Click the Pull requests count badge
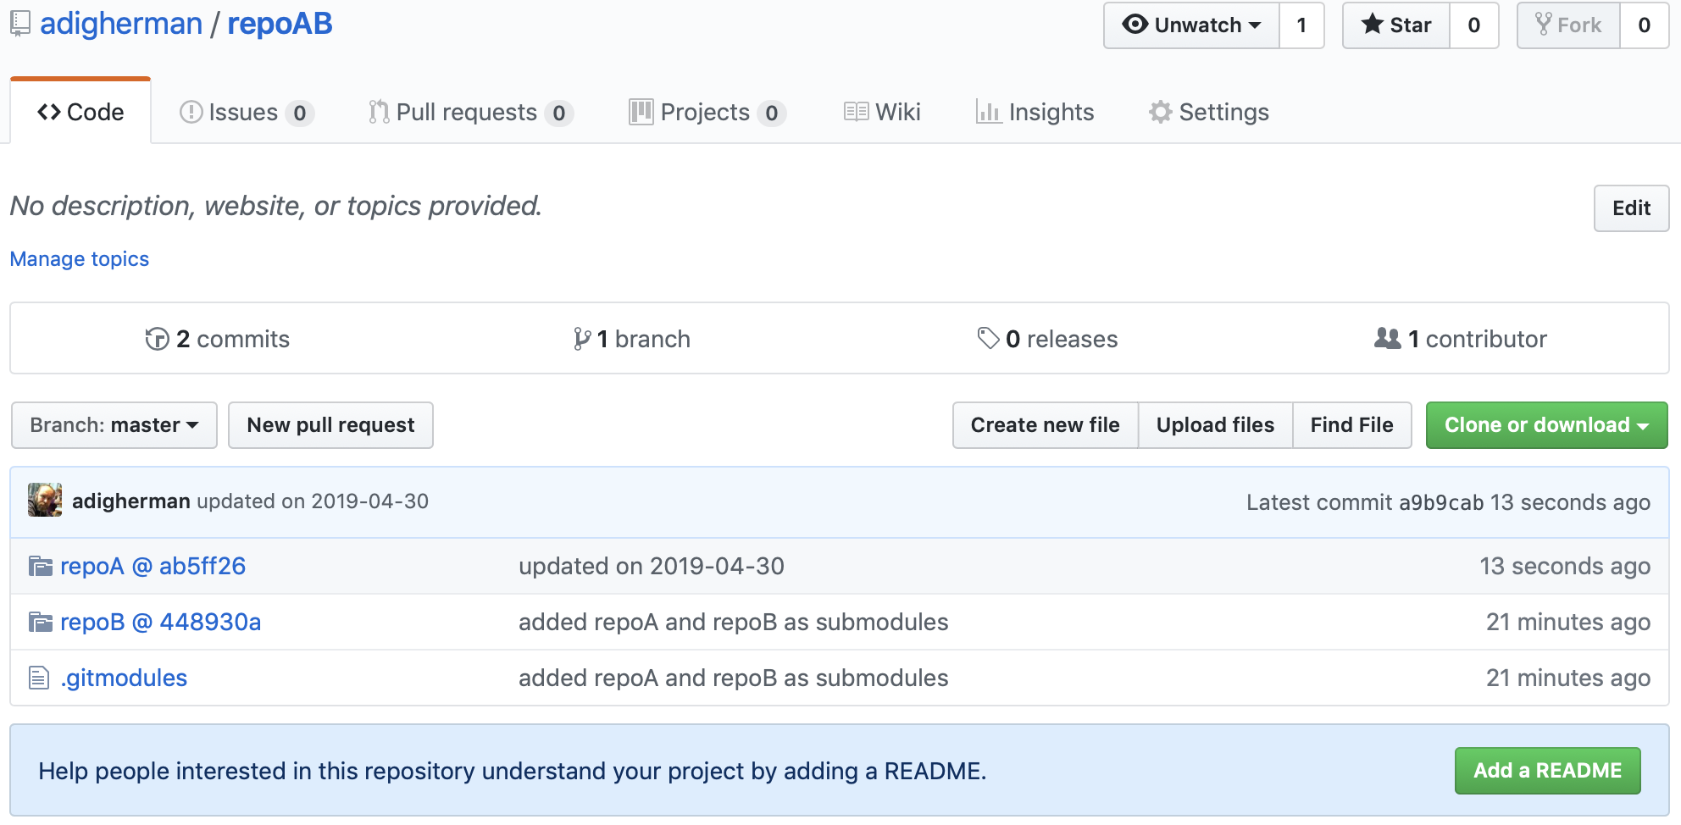Screen dimensions: 1681x825 559,113
